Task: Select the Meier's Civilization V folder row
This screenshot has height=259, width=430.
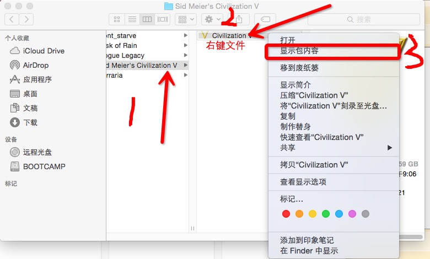Action: coord(148,65)
